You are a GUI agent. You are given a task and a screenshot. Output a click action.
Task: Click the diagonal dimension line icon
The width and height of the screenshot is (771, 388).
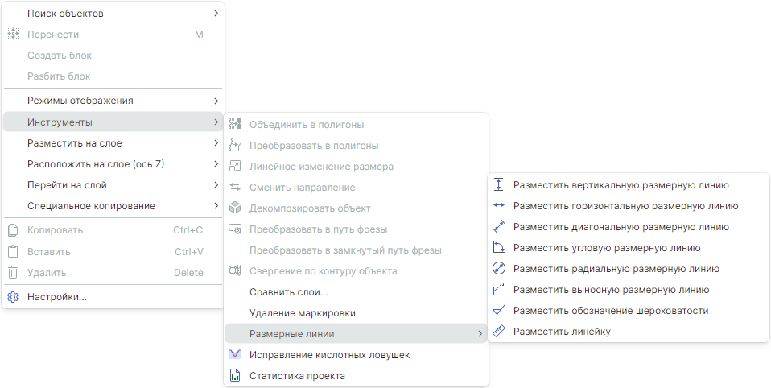[499, 227]
